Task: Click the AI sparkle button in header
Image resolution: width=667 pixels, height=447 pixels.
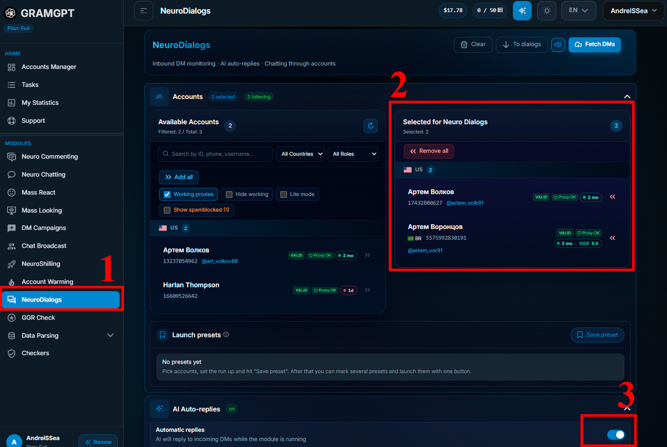Action: 522,10
